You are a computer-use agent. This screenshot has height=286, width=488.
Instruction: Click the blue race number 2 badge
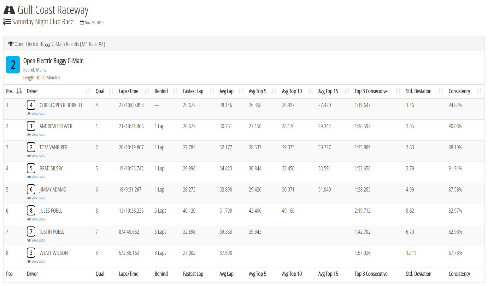tap(13, 65)
